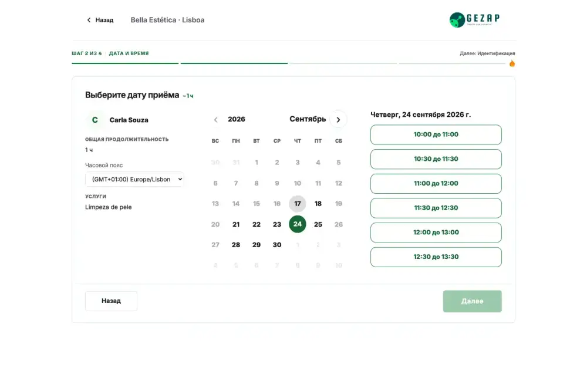The height and width of the screenshot is (367, 587).
Task: Click the GEZAP logo
Action: [x=474, y=19]
